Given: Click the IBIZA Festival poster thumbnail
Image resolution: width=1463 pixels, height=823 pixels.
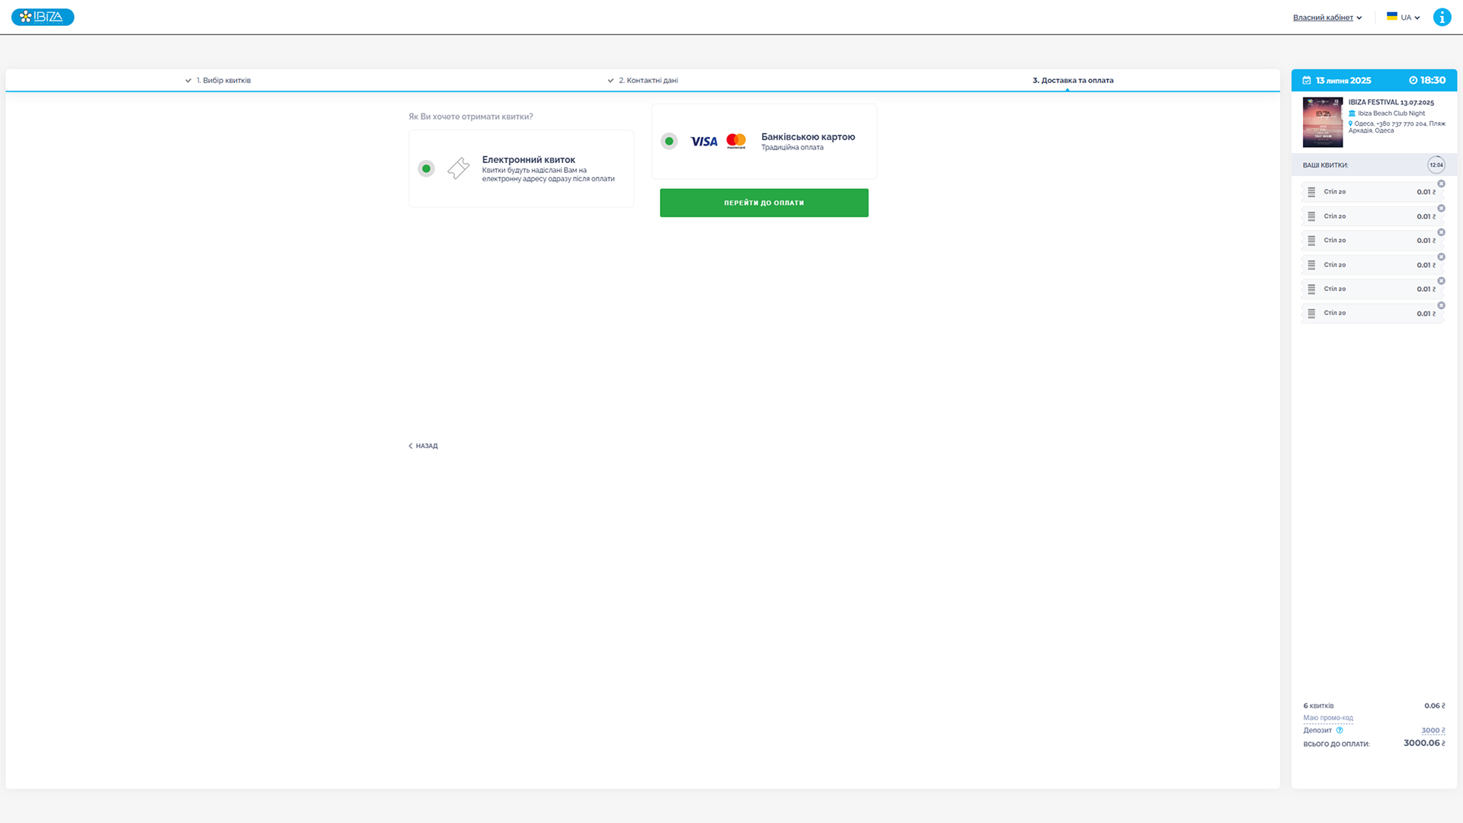Looking at the screenshot, I should coord(1322,122).
